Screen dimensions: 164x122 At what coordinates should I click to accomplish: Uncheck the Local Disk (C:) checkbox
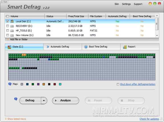point(7,21)
